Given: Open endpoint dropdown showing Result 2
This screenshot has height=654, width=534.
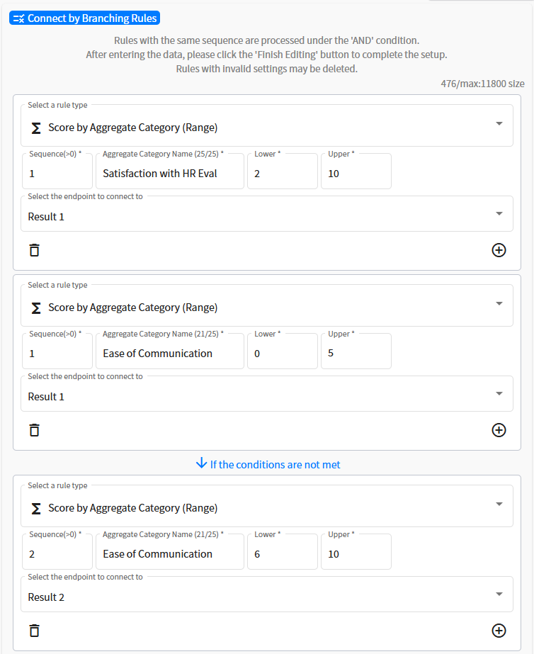Looking at the screenshot, I should point(267,594).
